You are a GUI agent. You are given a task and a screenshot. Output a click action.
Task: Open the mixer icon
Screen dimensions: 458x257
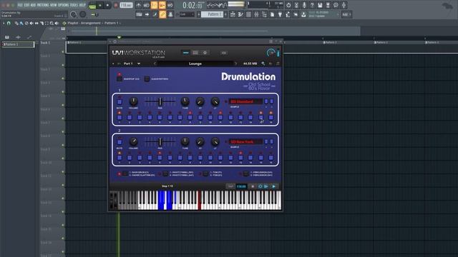(256, 14)
